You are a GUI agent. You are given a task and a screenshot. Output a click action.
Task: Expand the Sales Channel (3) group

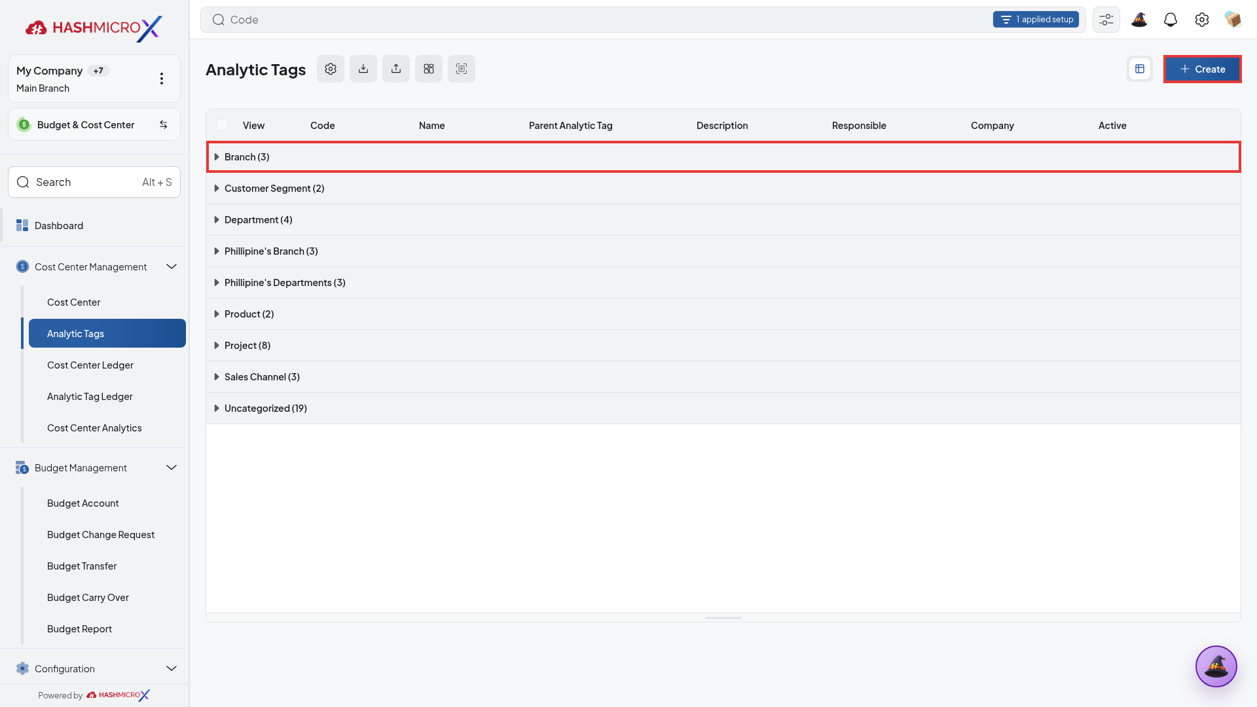pyautogui.click(x=723, y=377)
